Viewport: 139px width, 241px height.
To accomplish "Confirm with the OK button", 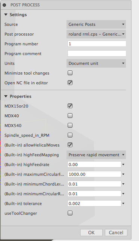I will point(91,232).
